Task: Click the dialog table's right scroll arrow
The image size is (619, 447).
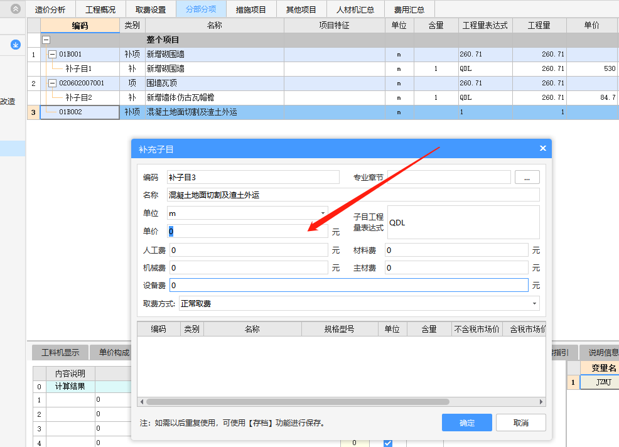Action: click(541, 402)
